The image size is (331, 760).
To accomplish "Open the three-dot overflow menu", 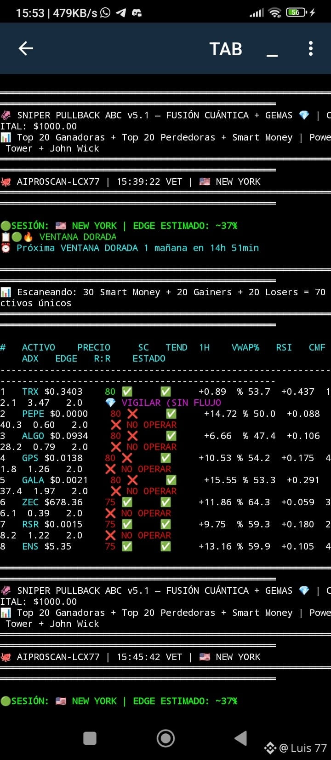I will tap(311, 48).
